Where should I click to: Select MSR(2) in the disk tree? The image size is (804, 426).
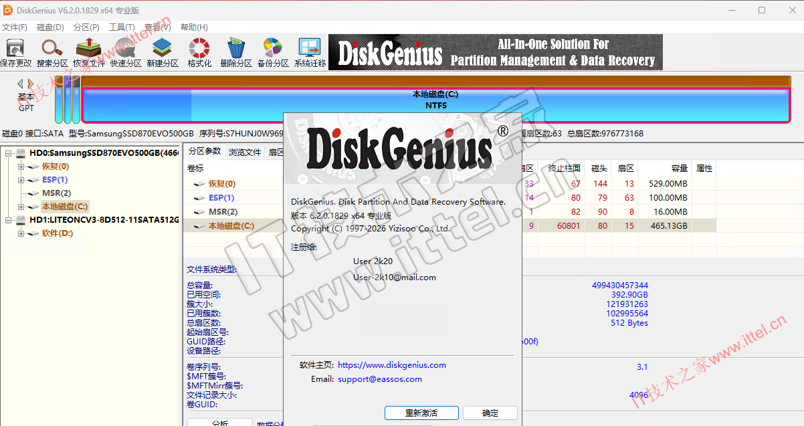[56, 193]
